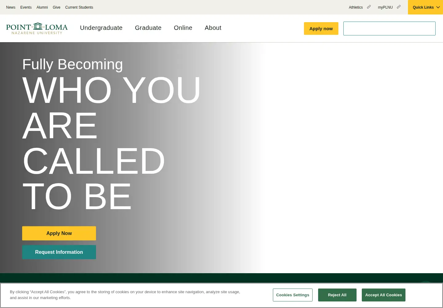Open the Undergraduate menu

(101, 28)
